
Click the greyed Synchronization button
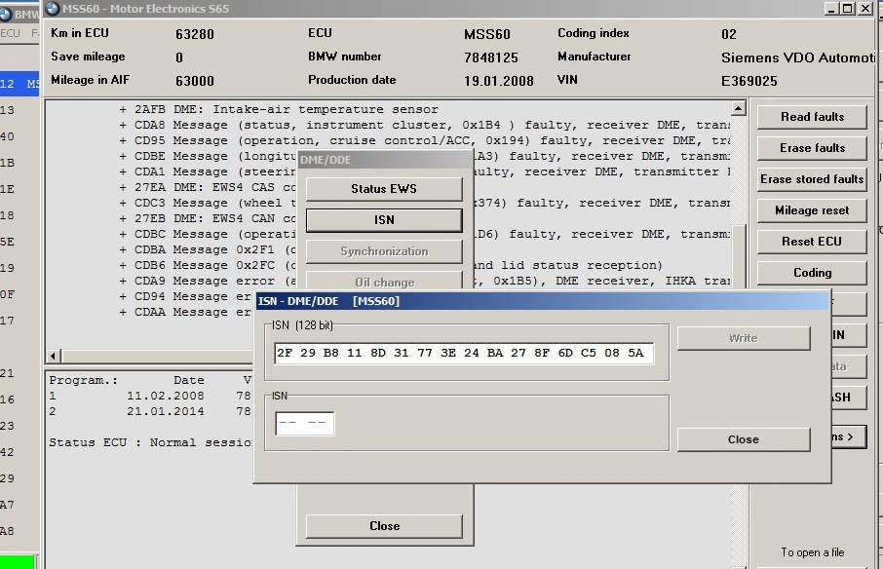tap(384, 251)
